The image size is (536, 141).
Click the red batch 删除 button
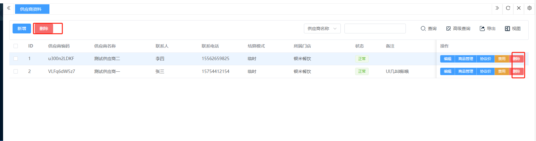44,29
